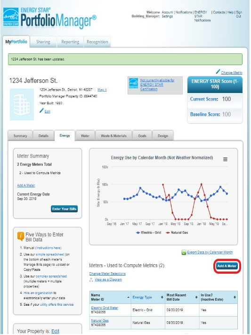Image resolution: width=251 pixels, height=335 pixels.
Task: Open the Sharing tab
Action: tap(43, 42)
